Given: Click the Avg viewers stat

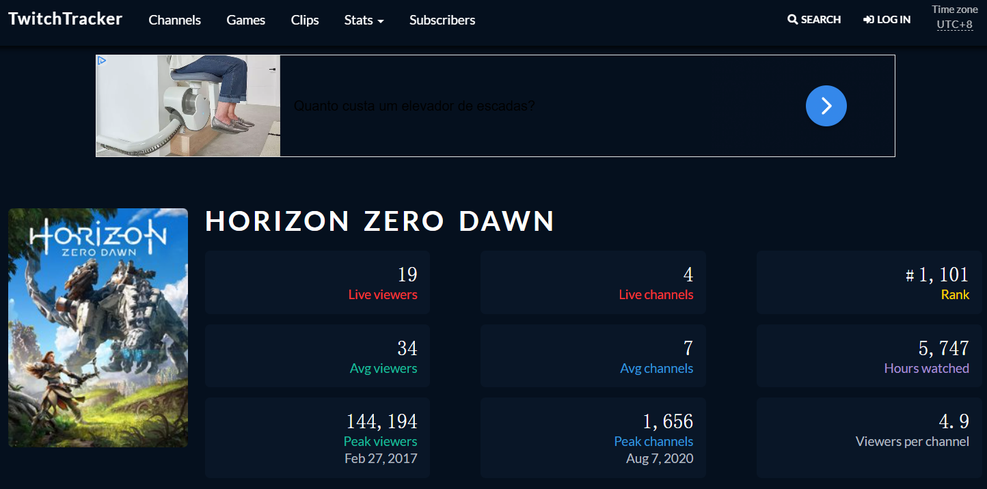Looking at the screenshot, I should tap(317, 356).
